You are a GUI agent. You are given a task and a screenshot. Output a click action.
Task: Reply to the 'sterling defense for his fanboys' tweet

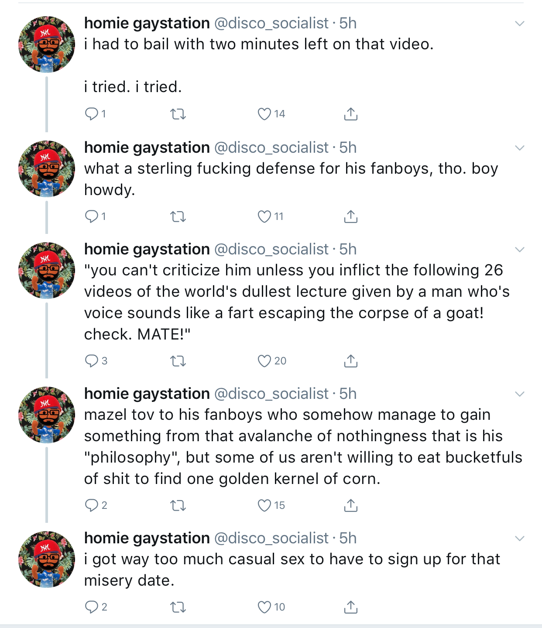pos(92,216)
